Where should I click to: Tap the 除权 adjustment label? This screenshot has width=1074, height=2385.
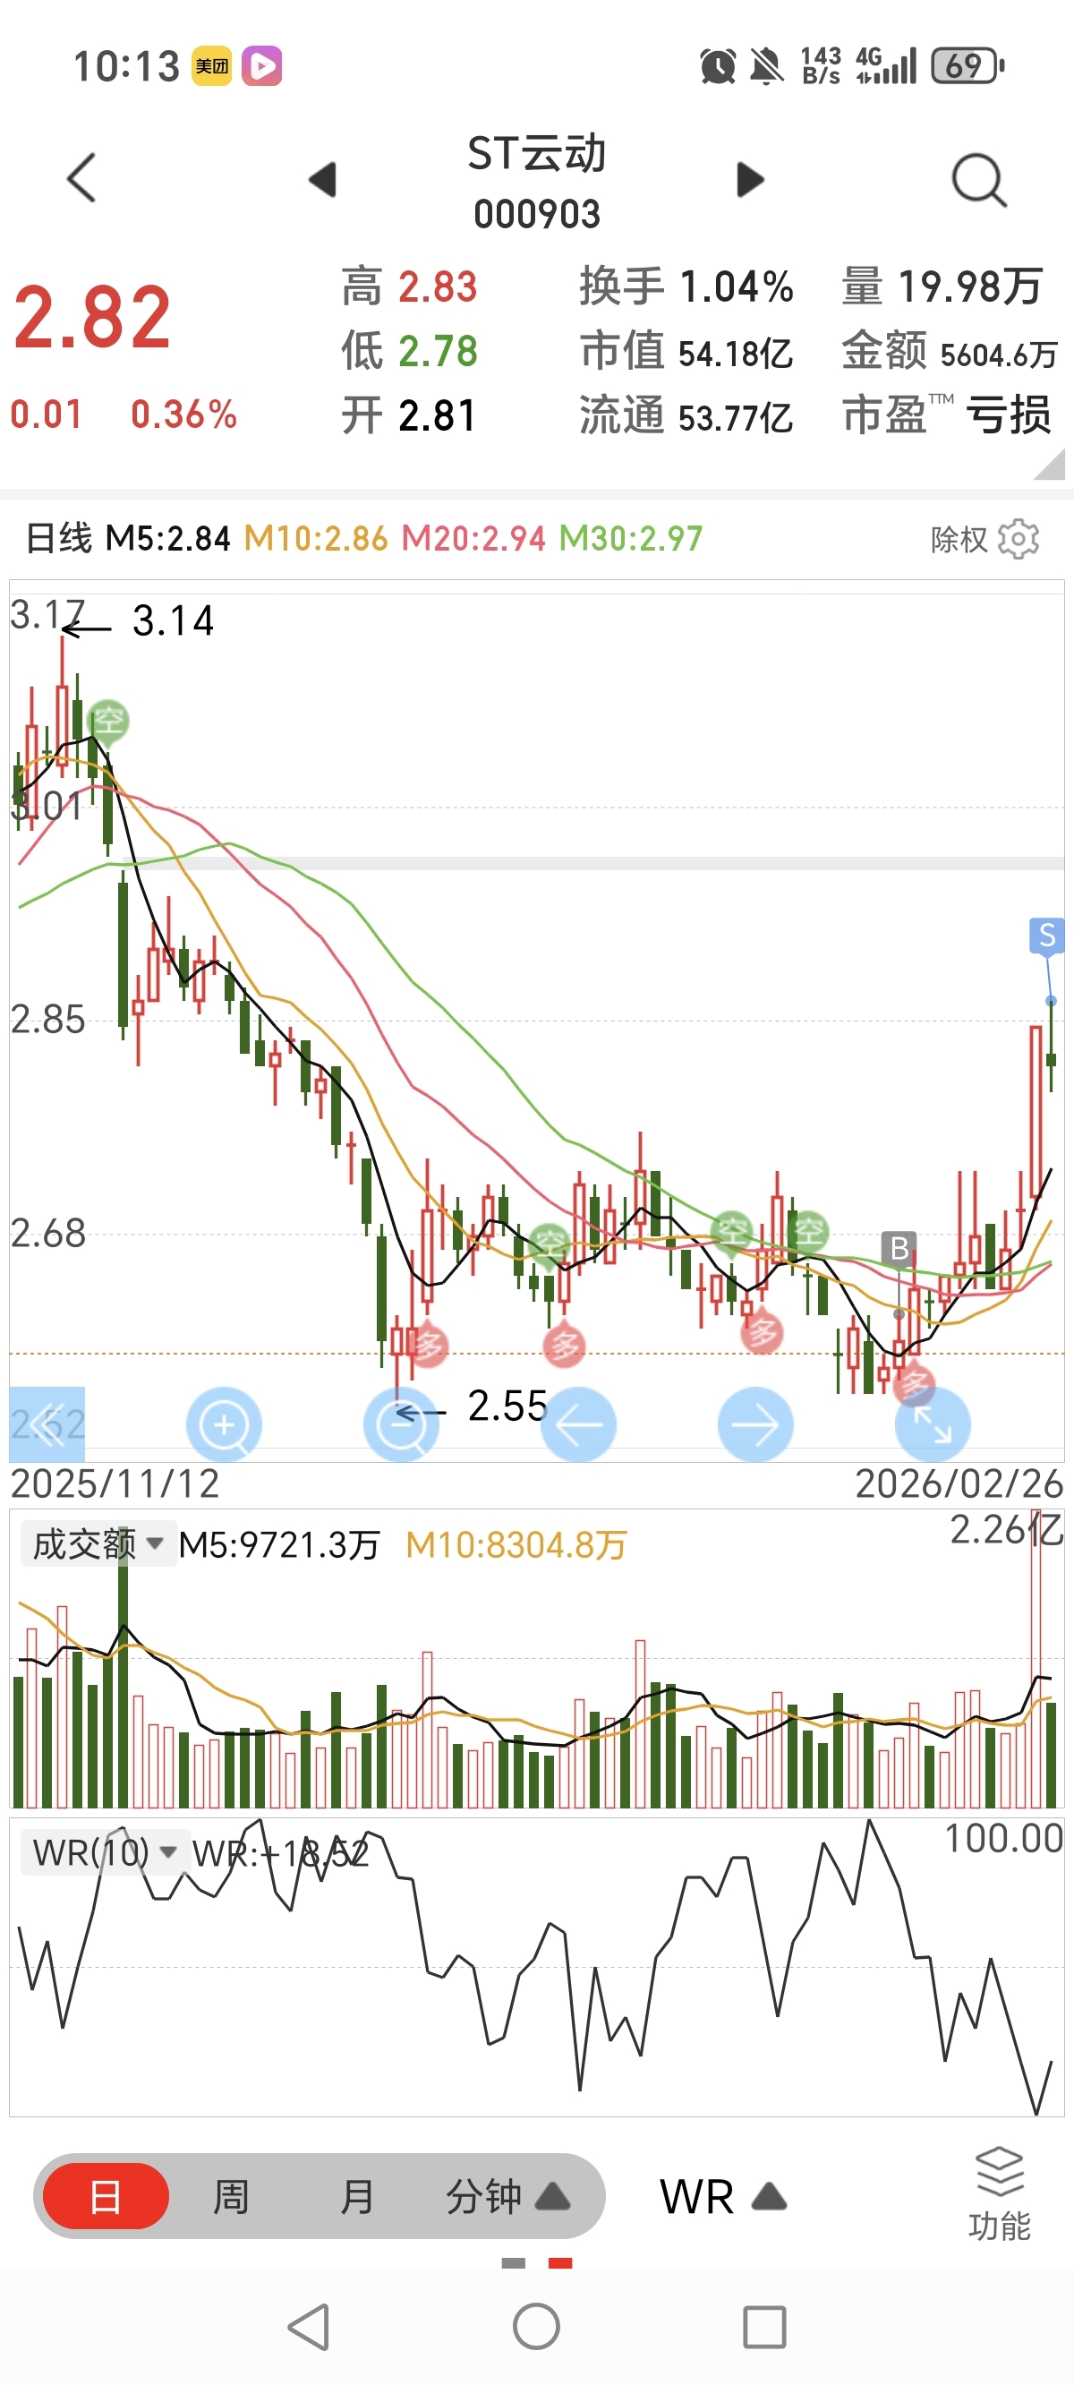click(x=959, y=539)
